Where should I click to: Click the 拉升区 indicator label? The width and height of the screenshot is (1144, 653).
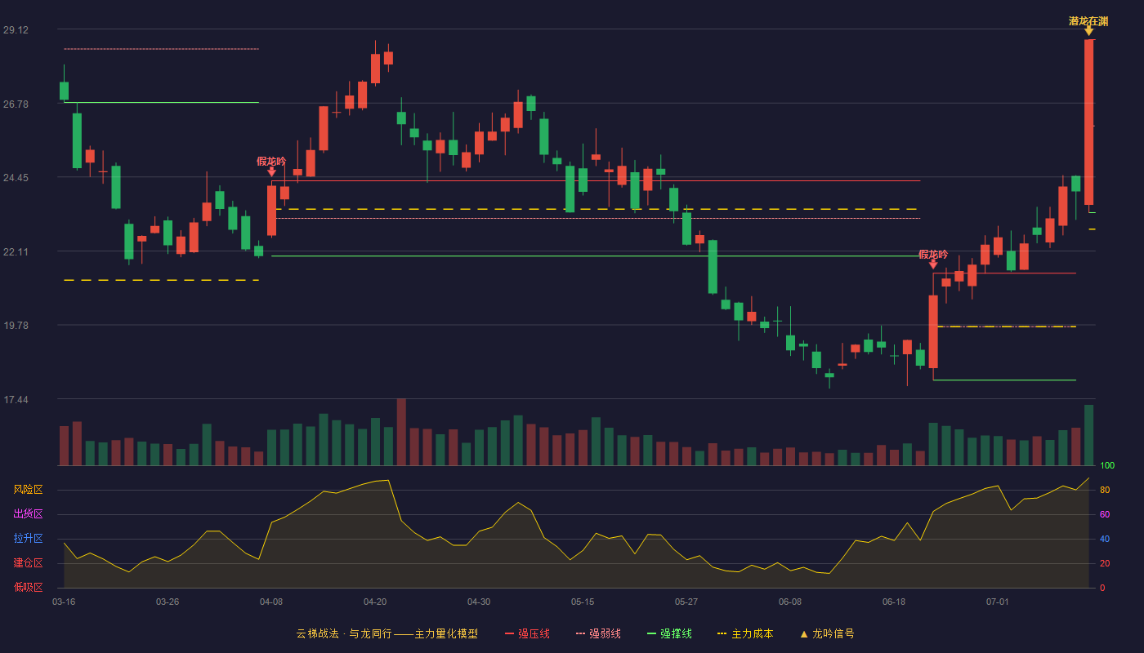(28, 539)
